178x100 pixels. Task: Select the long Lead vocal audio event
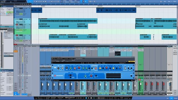pos(68,21)
